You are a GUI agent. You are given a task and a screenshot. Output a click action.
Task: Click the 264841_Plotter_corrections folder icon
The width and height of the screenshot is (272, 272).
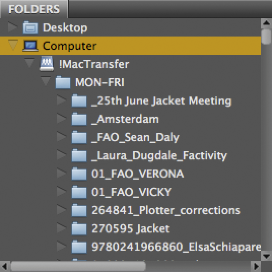pos(79,210)
